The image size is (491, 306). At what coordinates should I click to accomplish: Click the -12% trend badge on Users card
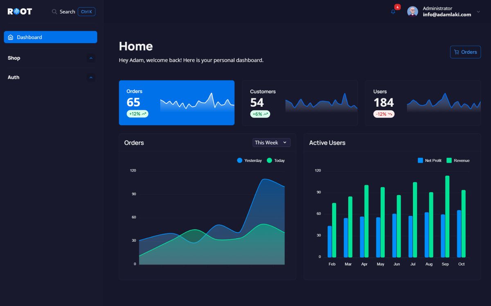[384, 114]
